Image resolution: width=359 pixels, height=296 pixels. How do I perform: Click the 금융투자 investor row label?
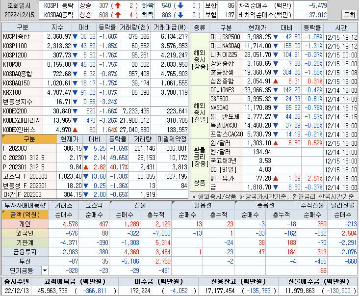[x=25, y=252]
